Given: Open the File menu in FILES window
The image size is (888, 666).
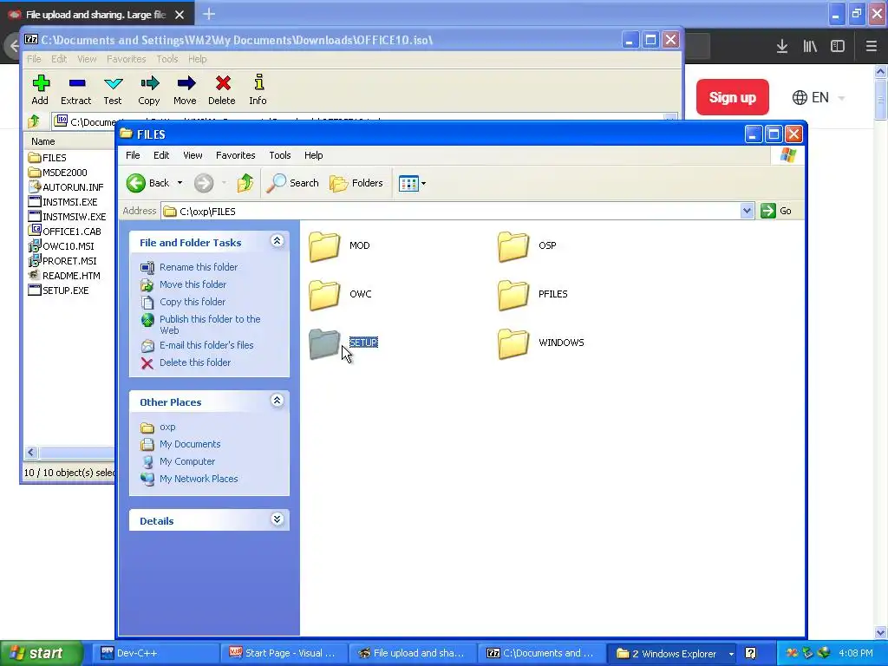Looking at the screenshot, I should point(133,155).
